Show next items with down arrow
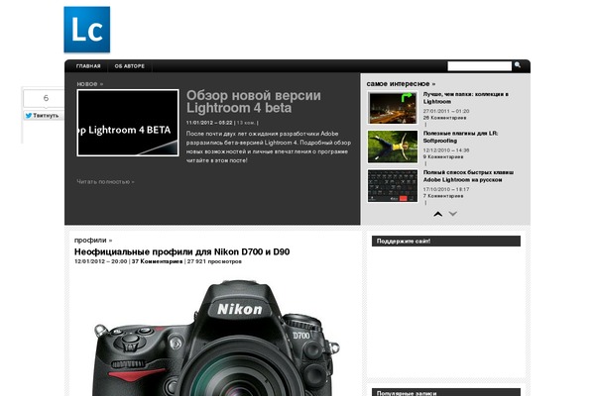 click(453, 214)
